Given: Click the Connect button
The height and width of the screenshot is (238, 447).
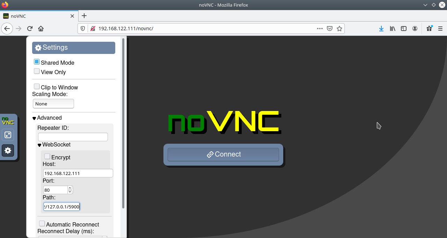Looking at the screenshot, I should click(223, 154).
